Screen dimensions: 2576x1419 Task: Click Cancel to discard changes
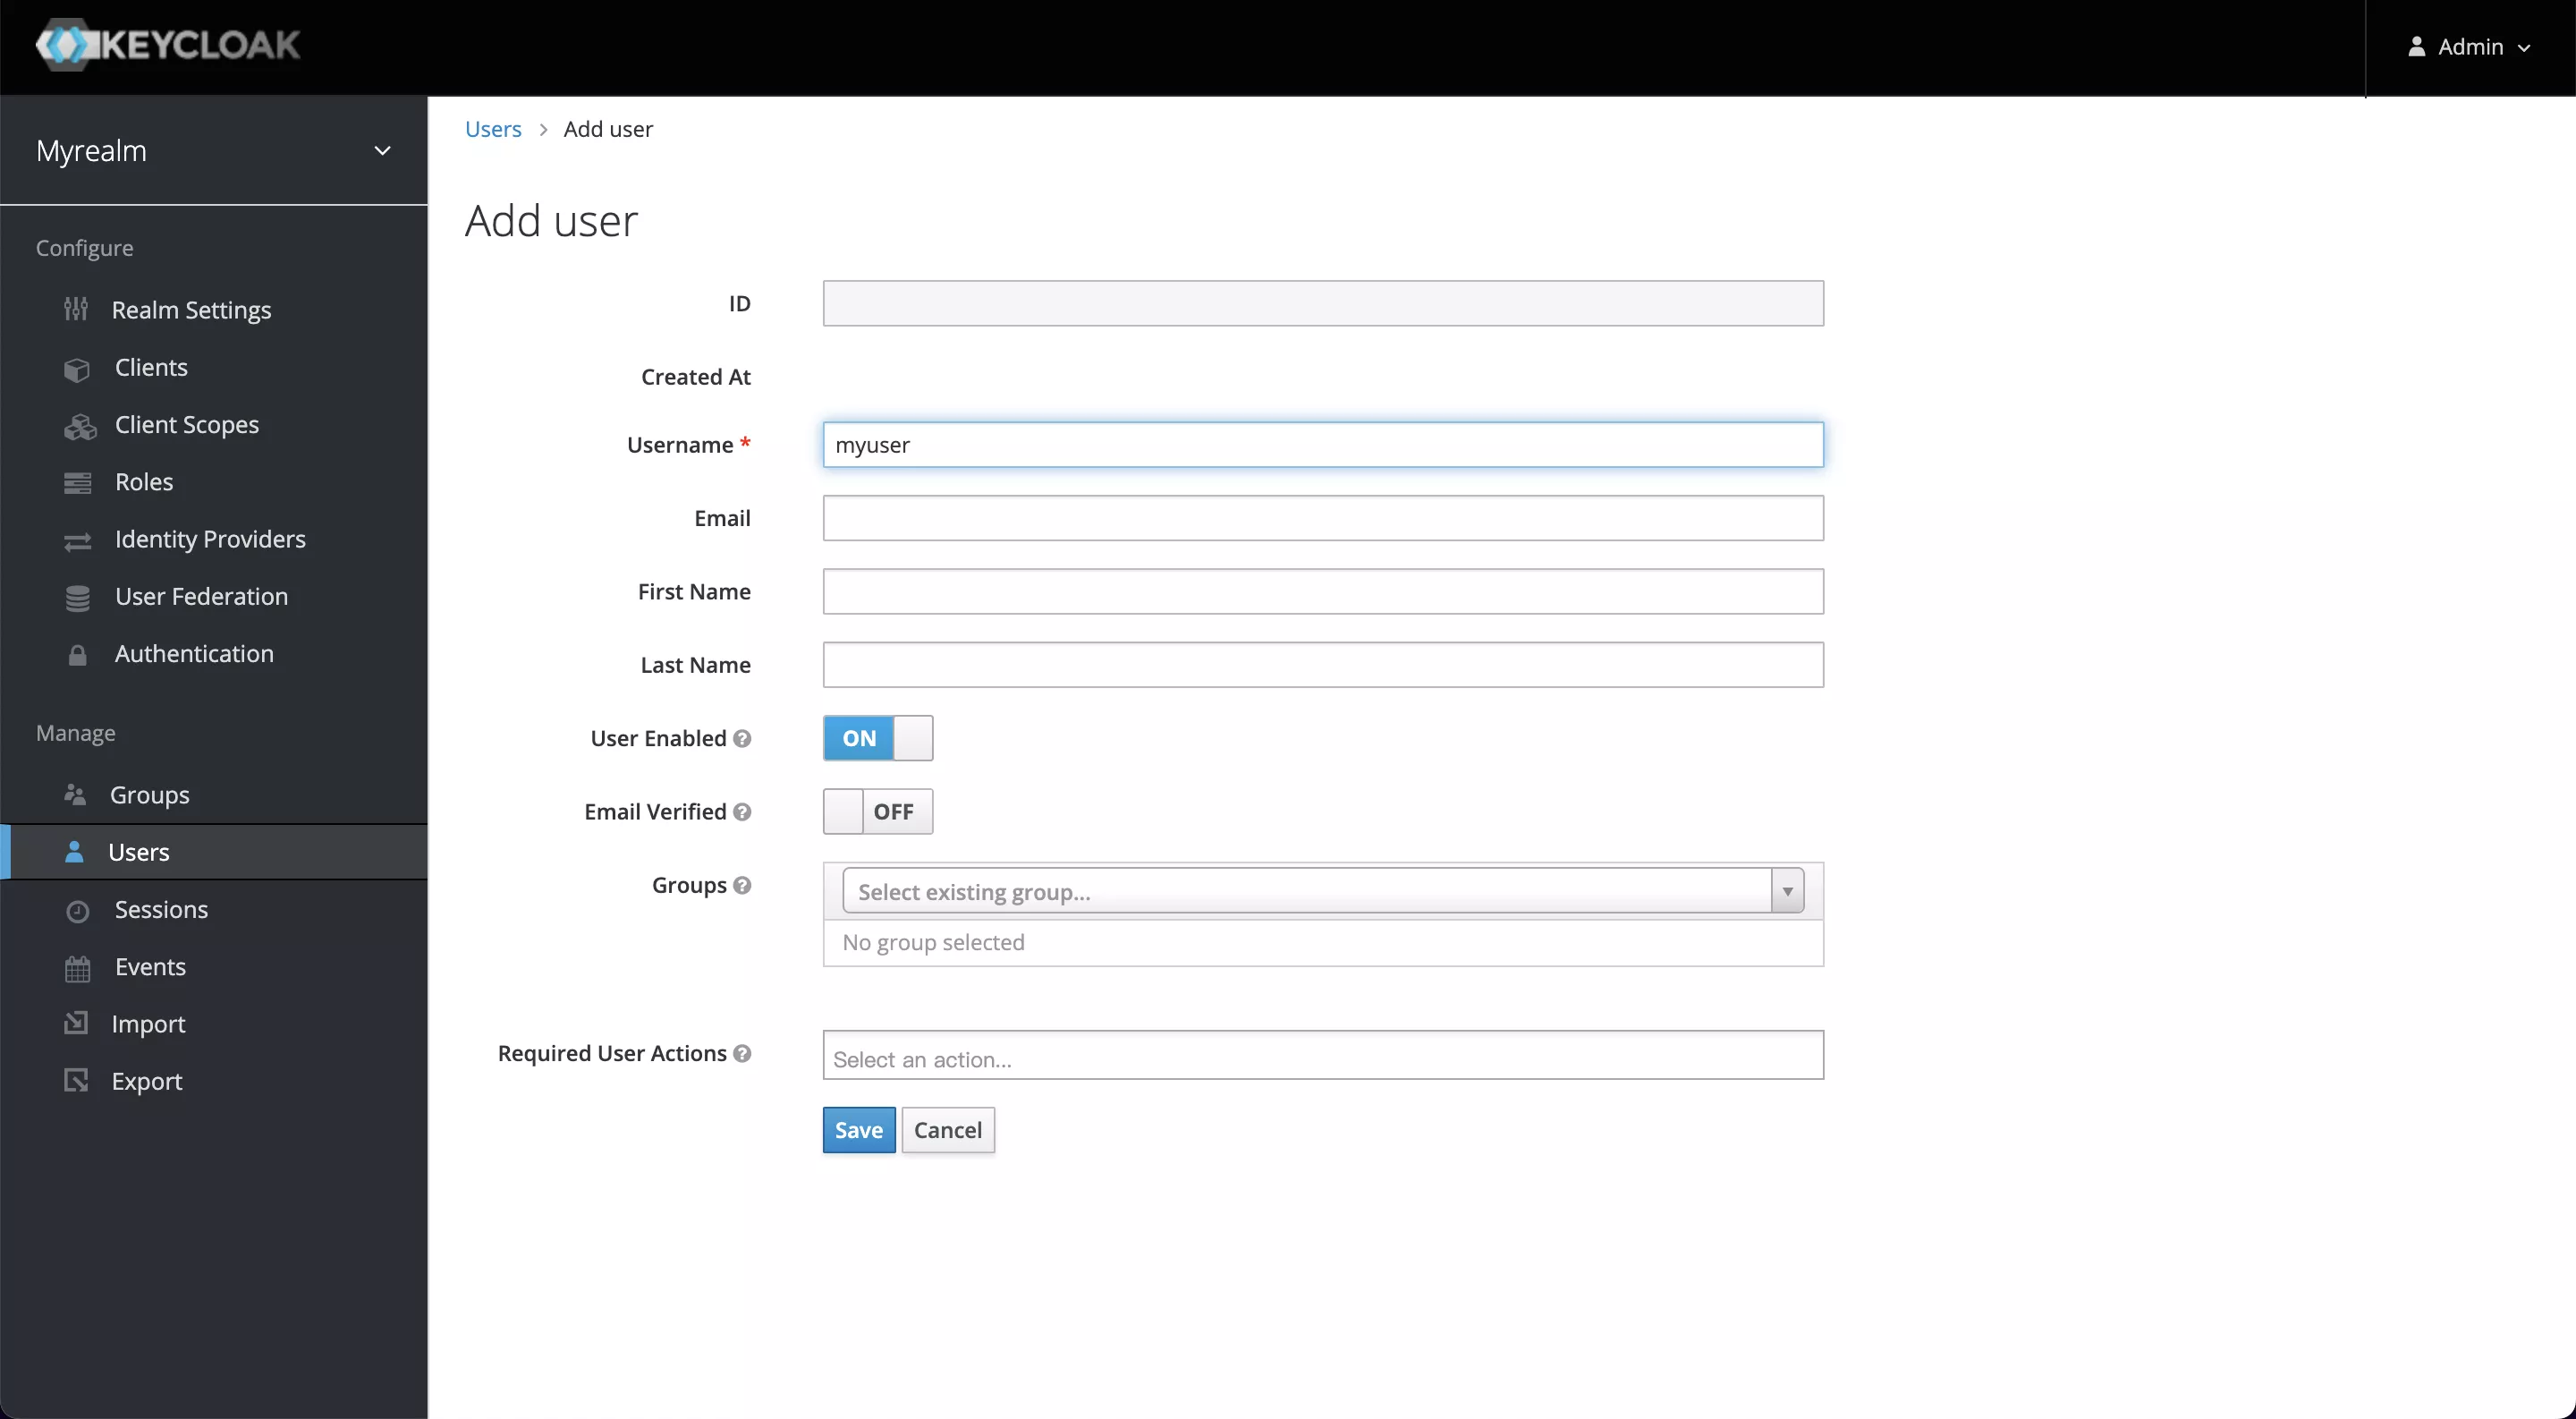(948, 1129)
